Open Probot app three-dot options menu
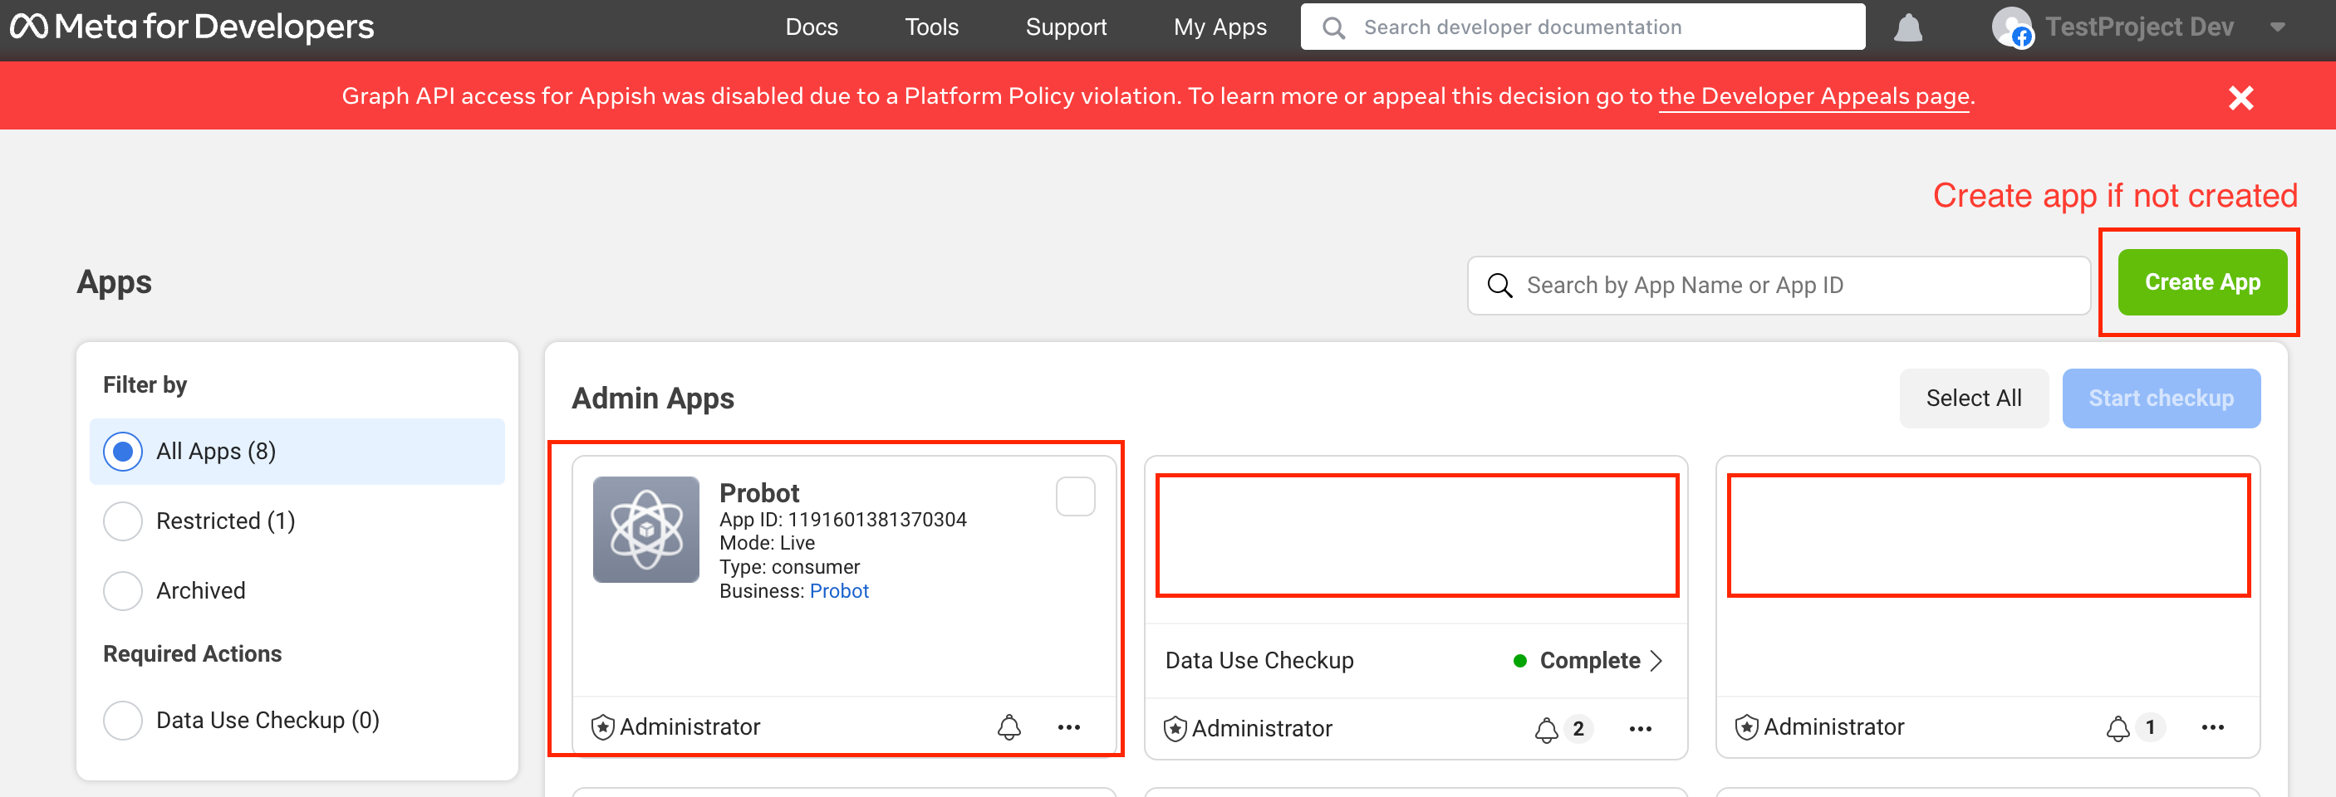2336x797 pixels. point(1069,727)
